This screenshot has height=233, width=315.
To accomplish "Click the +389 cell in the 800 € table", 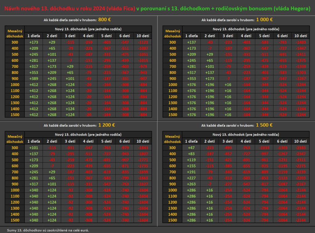I will (x=34, y=79).
